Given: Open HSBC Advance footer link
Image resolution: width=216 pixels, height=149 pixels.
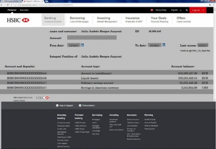Looking at the screenshot, I should tap(80, 125).
